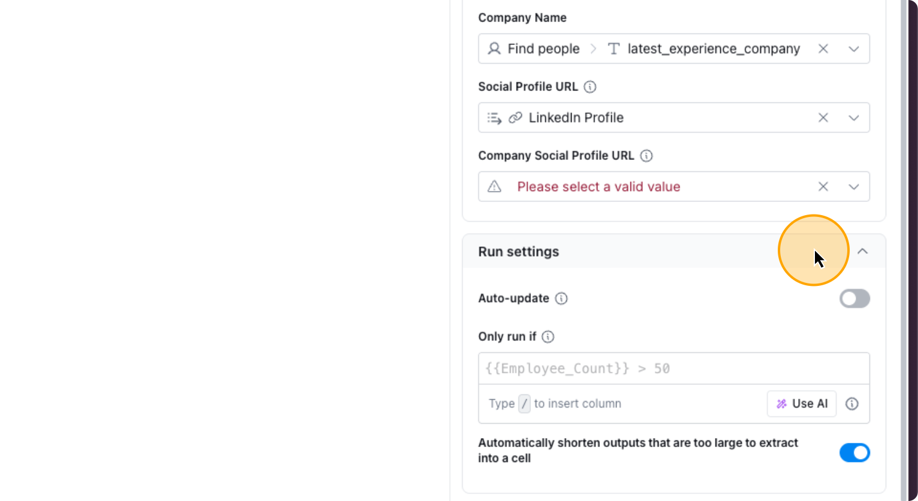Screen dimensions: 918x501
Task: Click the Company Social Profile URL info icon
Action: coord(647,156)
